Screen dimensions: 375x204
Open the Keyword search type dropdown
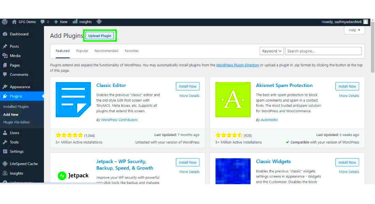(x=272, y=51)
